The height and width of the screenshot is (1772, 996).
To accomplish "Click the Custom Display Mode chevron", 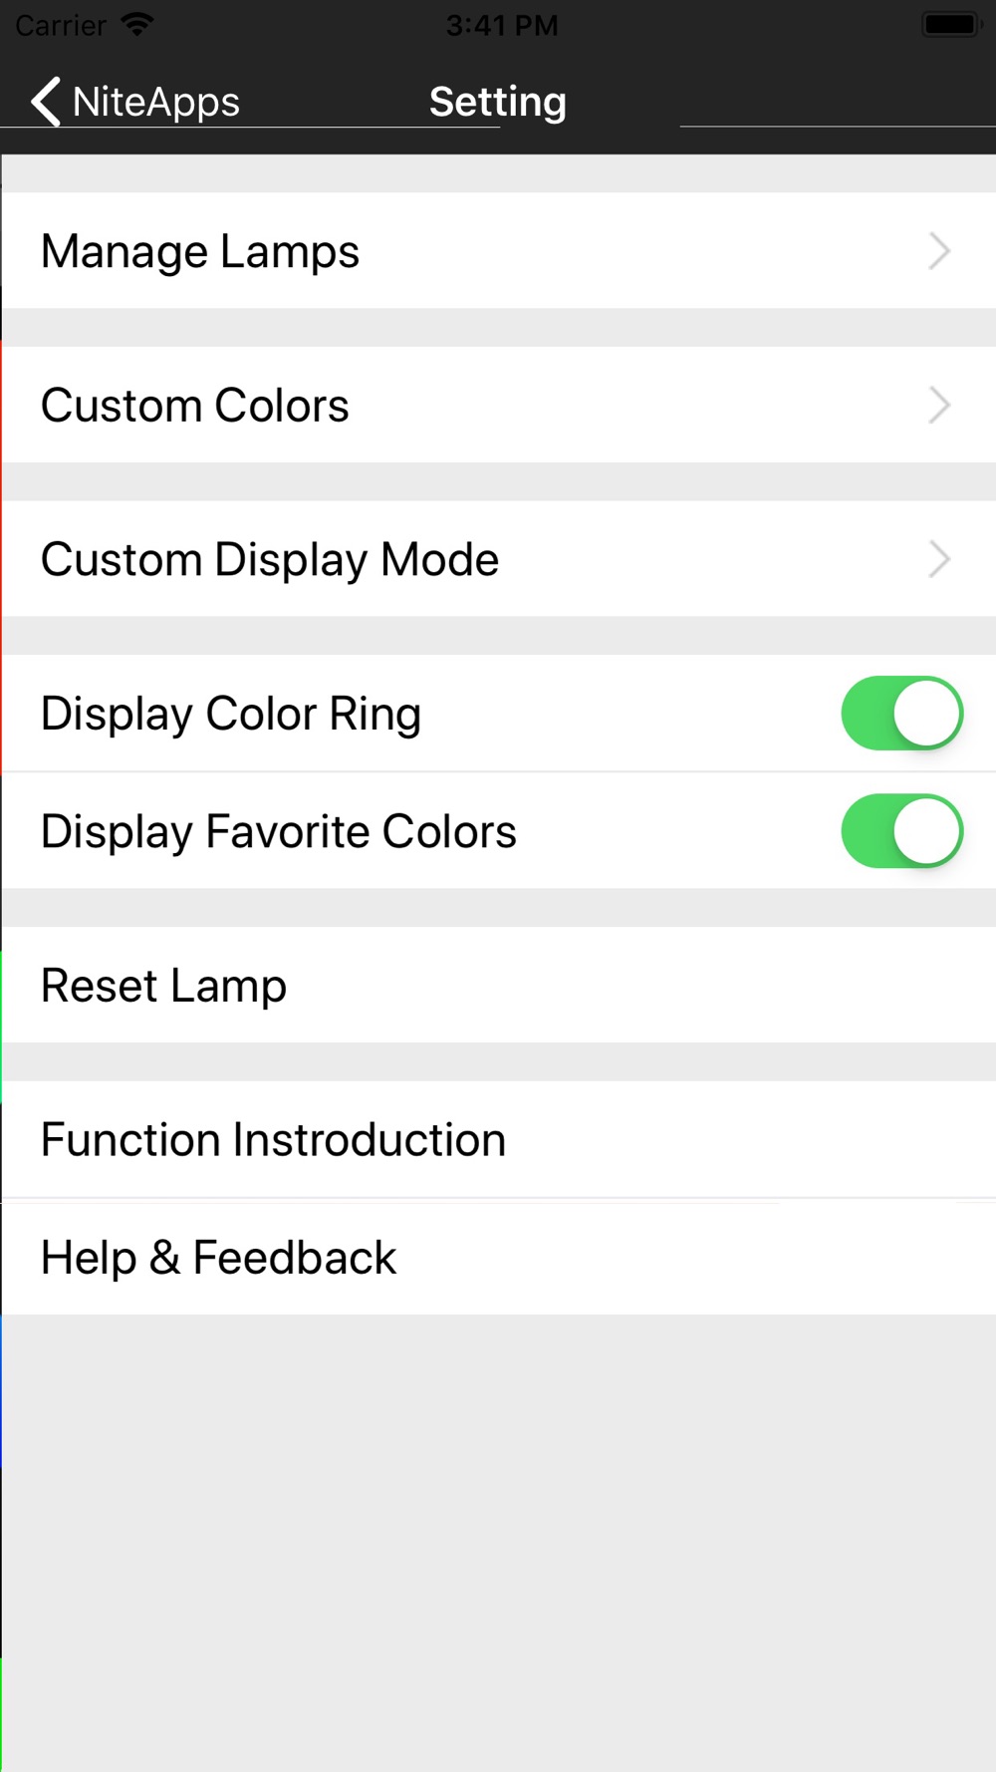I will (x=938, y=559).
